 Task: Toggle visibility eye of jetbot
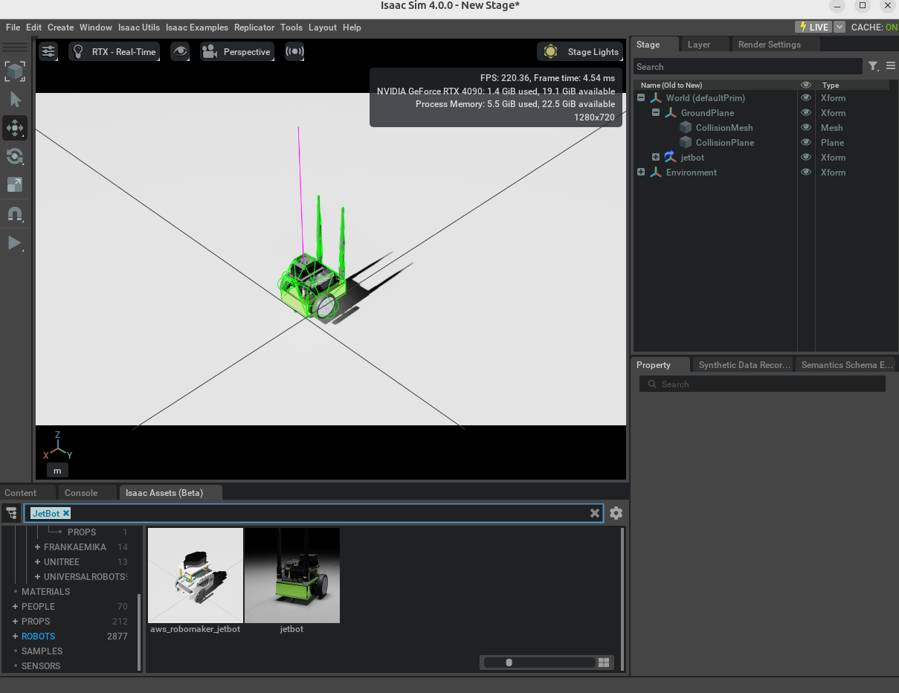pos(805,157)
